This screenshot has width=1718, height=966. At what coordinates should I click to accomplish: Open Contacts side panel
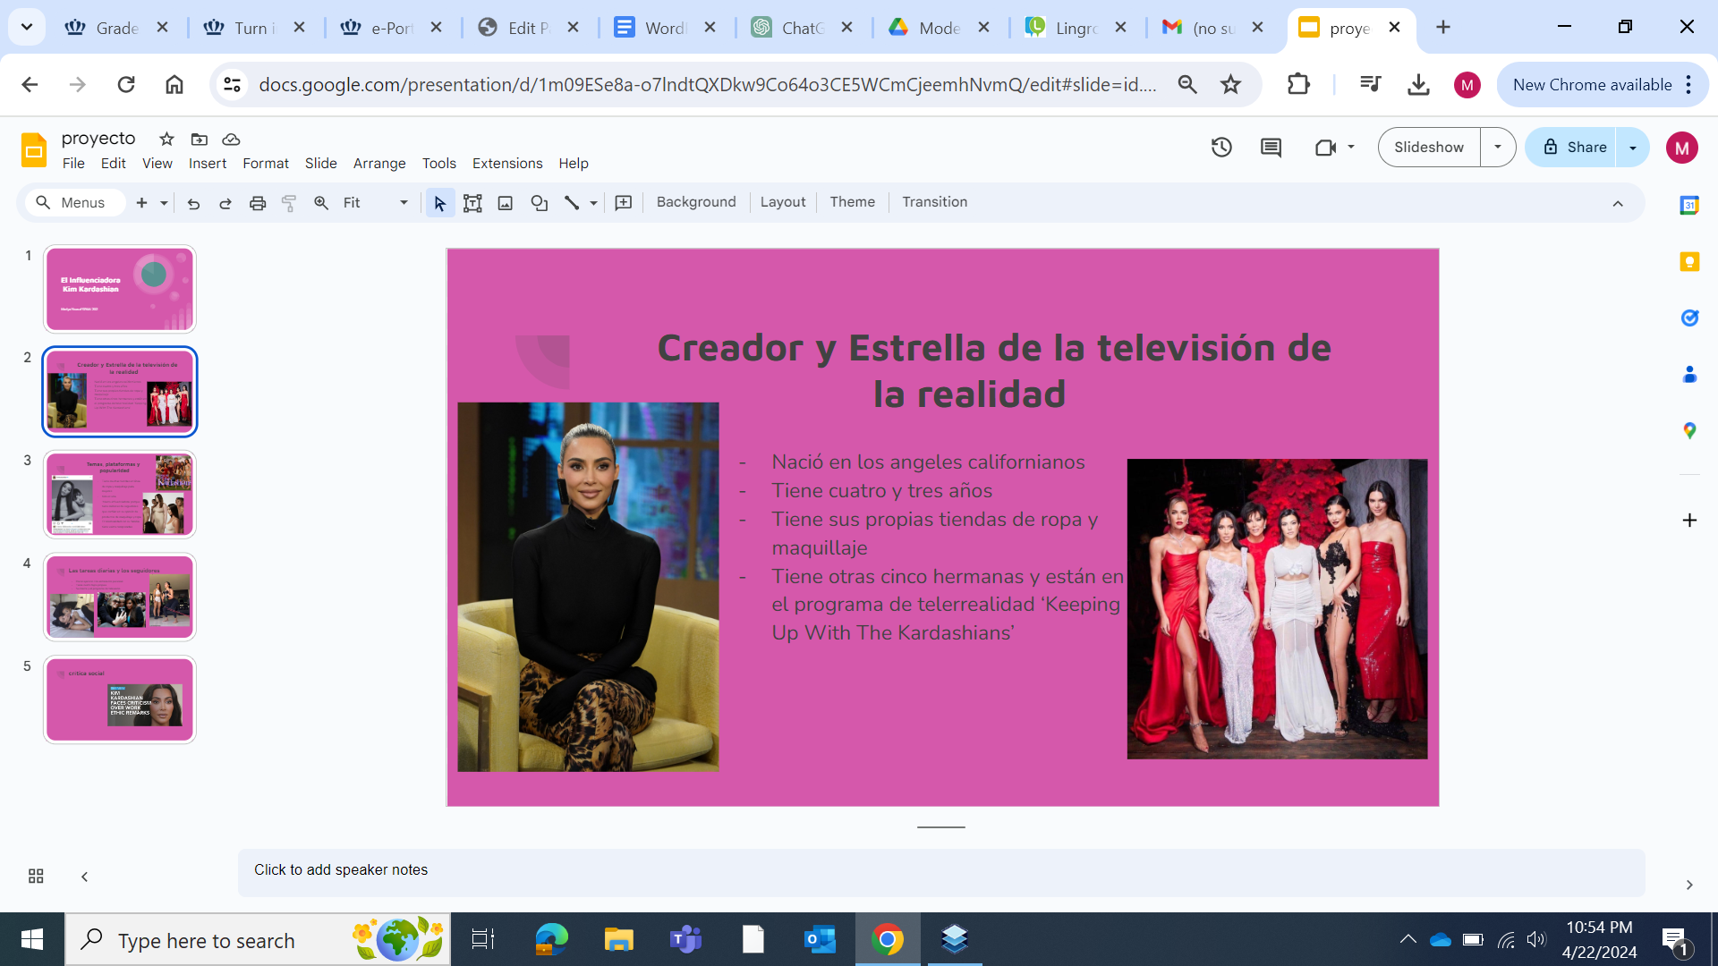click(1689, 374)
